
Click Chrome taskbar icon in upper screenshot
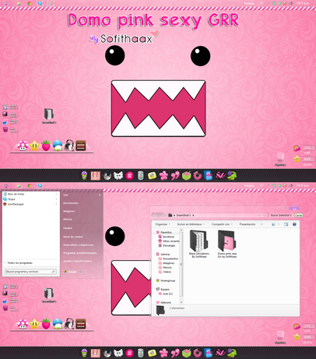point(30,4)
